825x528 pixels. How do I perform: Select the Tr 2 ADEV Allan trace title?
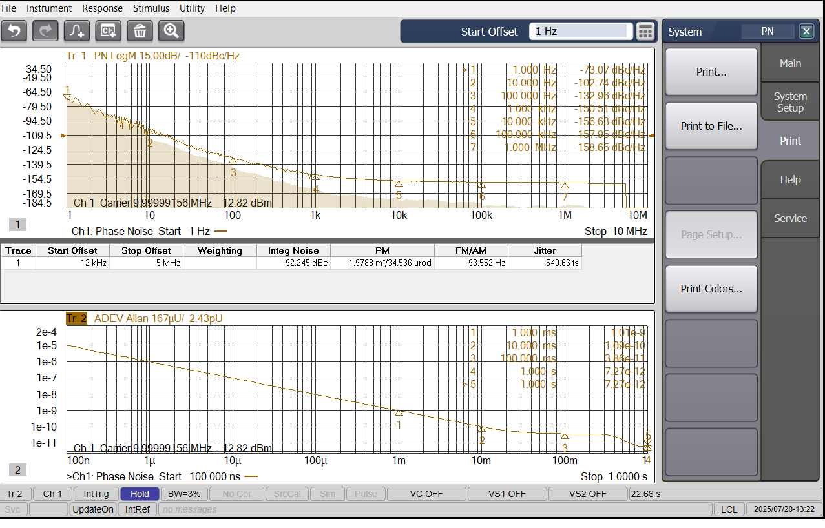[x=145, y=318]
